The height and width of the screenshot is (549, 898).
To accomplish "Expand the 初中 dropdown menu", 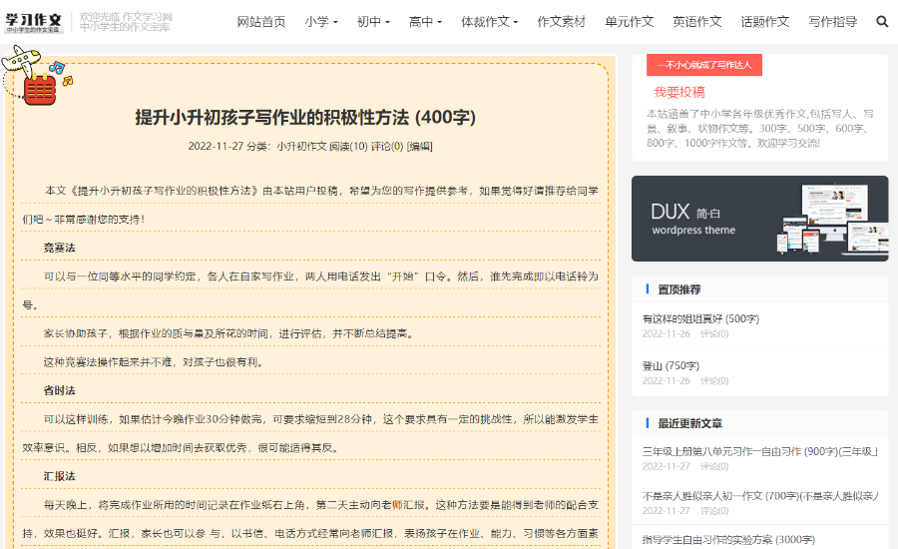I will 373,22.
